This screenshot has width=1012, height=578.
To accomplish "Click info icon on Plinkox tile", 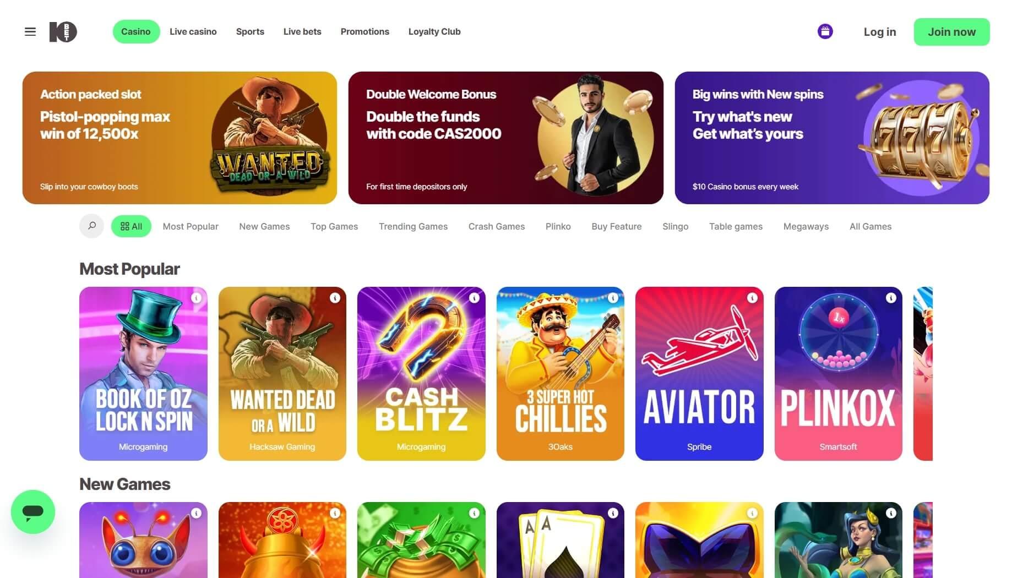I will (891, 298).
